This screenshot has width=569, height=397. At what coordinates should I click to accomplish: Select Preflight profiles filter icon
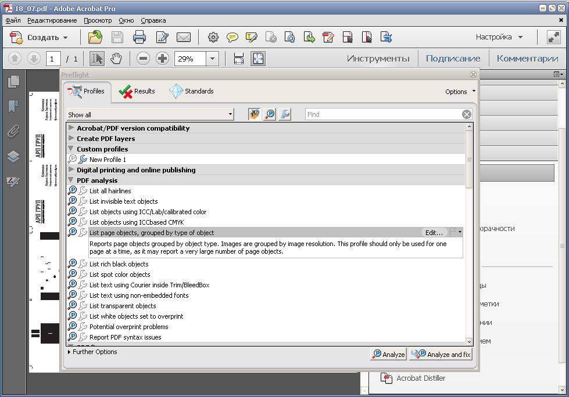pyautogui.click(x=254, y=114)
